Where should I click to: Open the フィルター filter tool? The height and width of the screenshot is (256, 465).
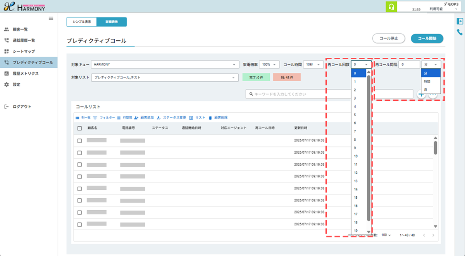click(x=103, y=117)
